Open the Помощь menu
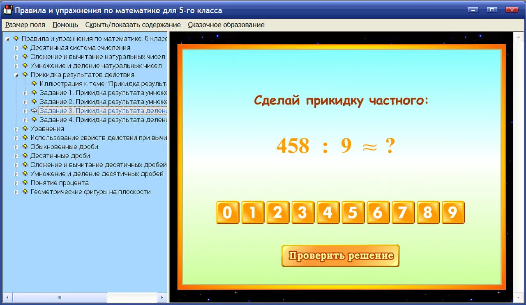The image size is (526, 305). point(65,25)
